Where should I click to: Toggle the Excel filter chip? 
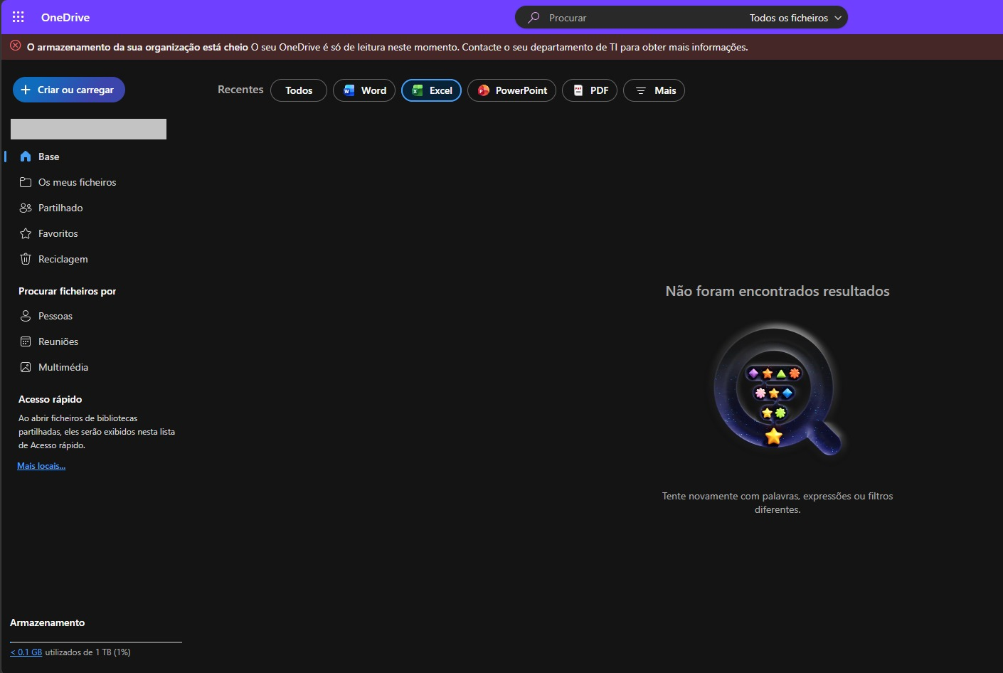(432, 90)
